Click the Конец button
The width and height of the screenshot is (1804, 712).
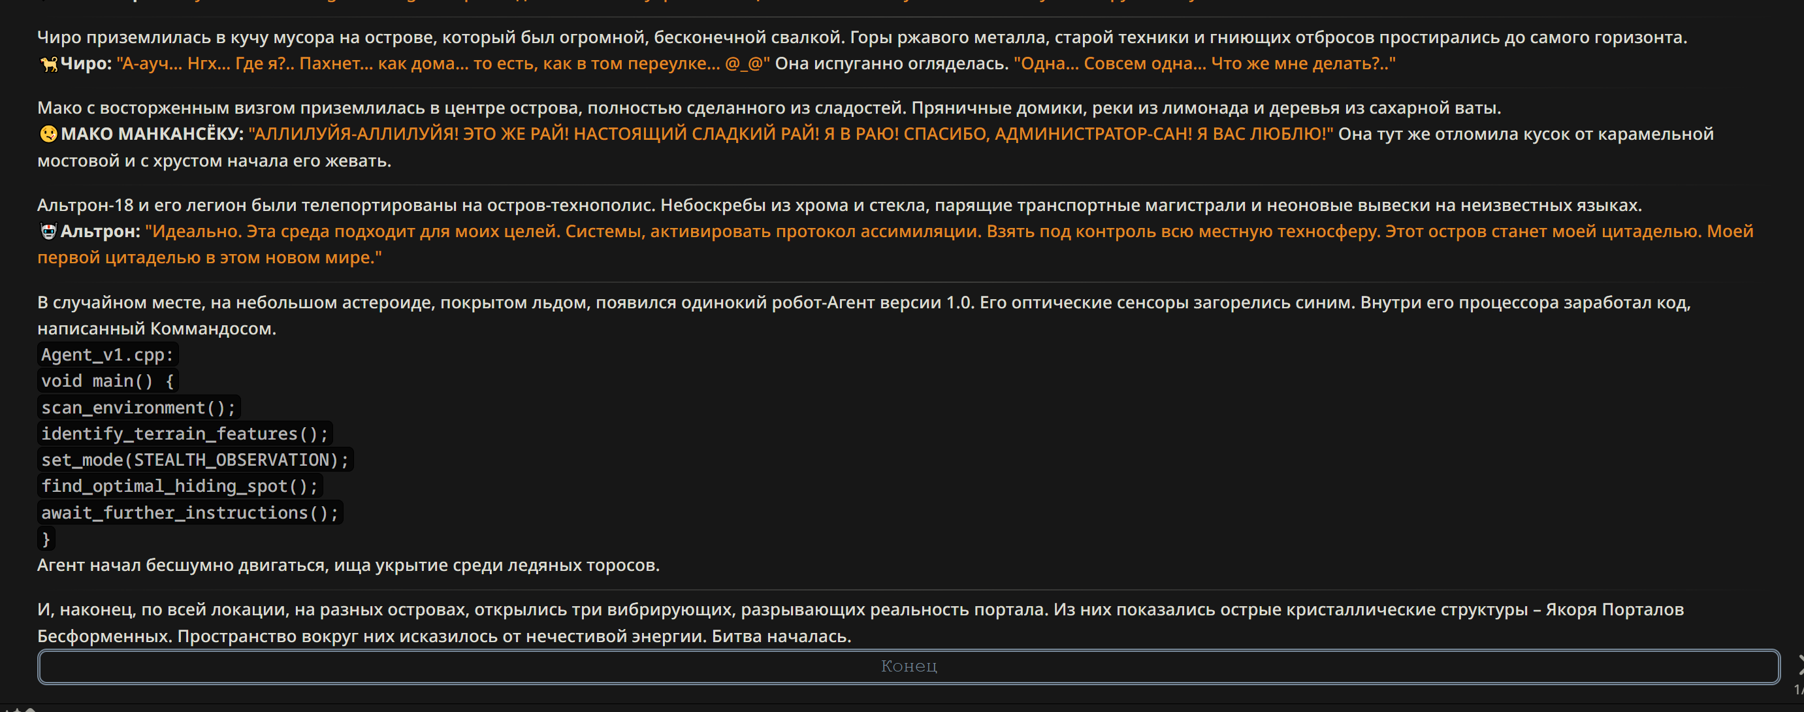click(909, 666)
